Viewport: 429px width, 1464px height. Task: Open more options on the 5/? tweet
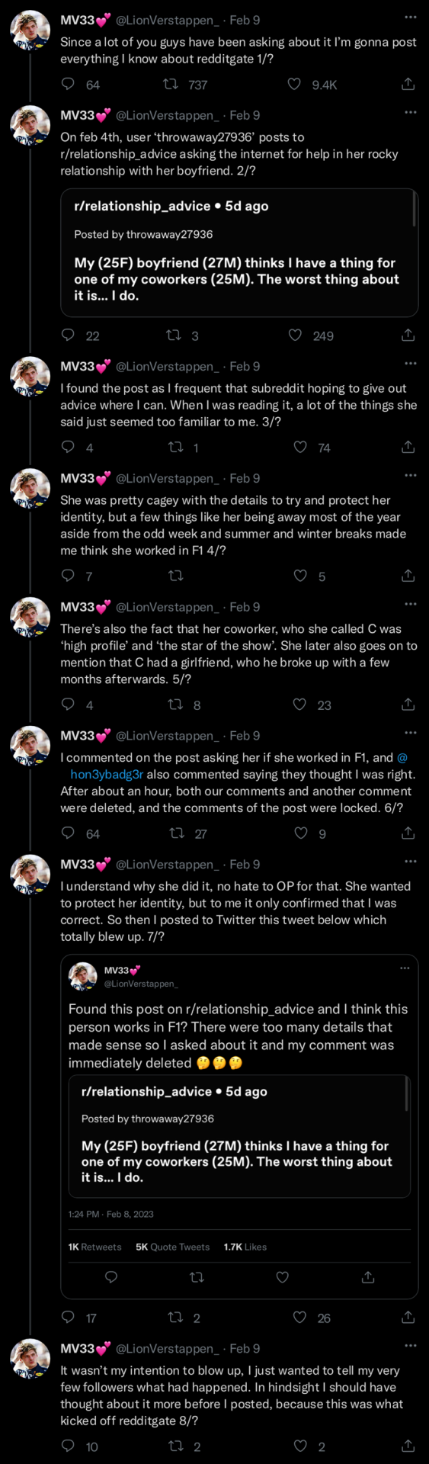point(411,604)
